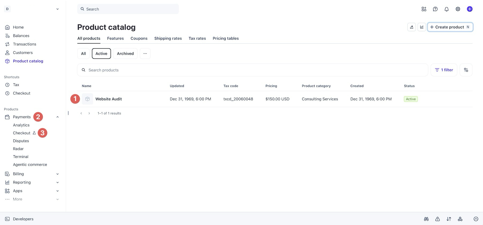Click the Website Audit product box icon
The width and height of the screenshot is (483, 225).
pyautogui.click(x=87, y=99)
